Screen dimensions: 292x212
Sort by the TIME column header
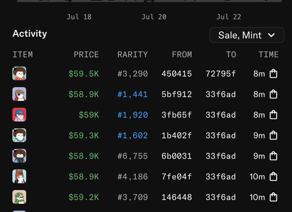click(269, 55)
